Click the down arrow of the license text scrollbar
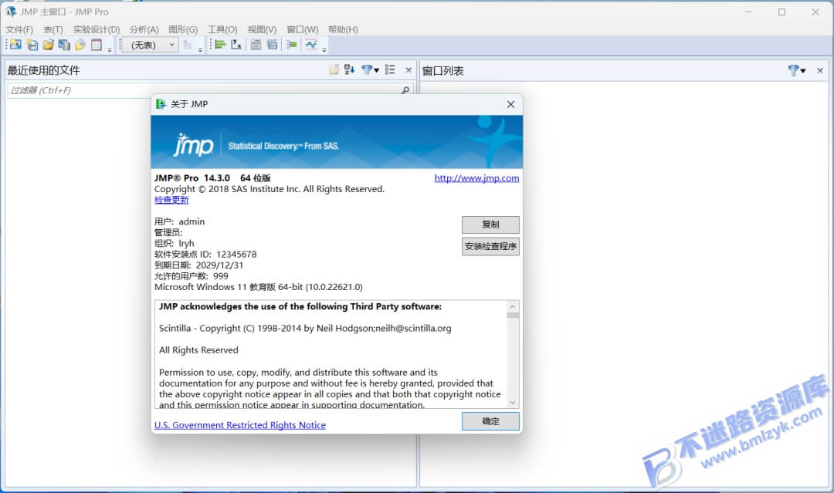The image size is (834, 493). [513, 403]
